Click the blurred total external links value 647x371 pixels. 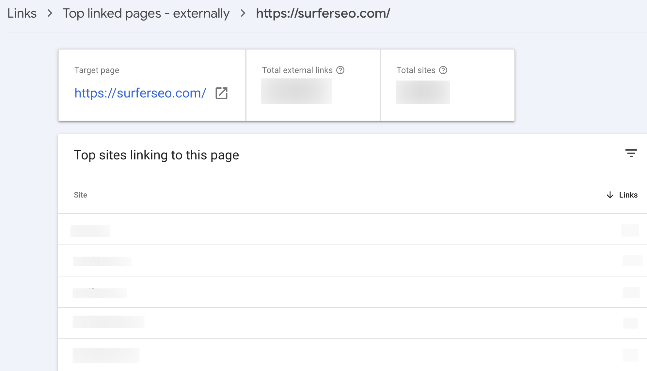click(296, 92)
